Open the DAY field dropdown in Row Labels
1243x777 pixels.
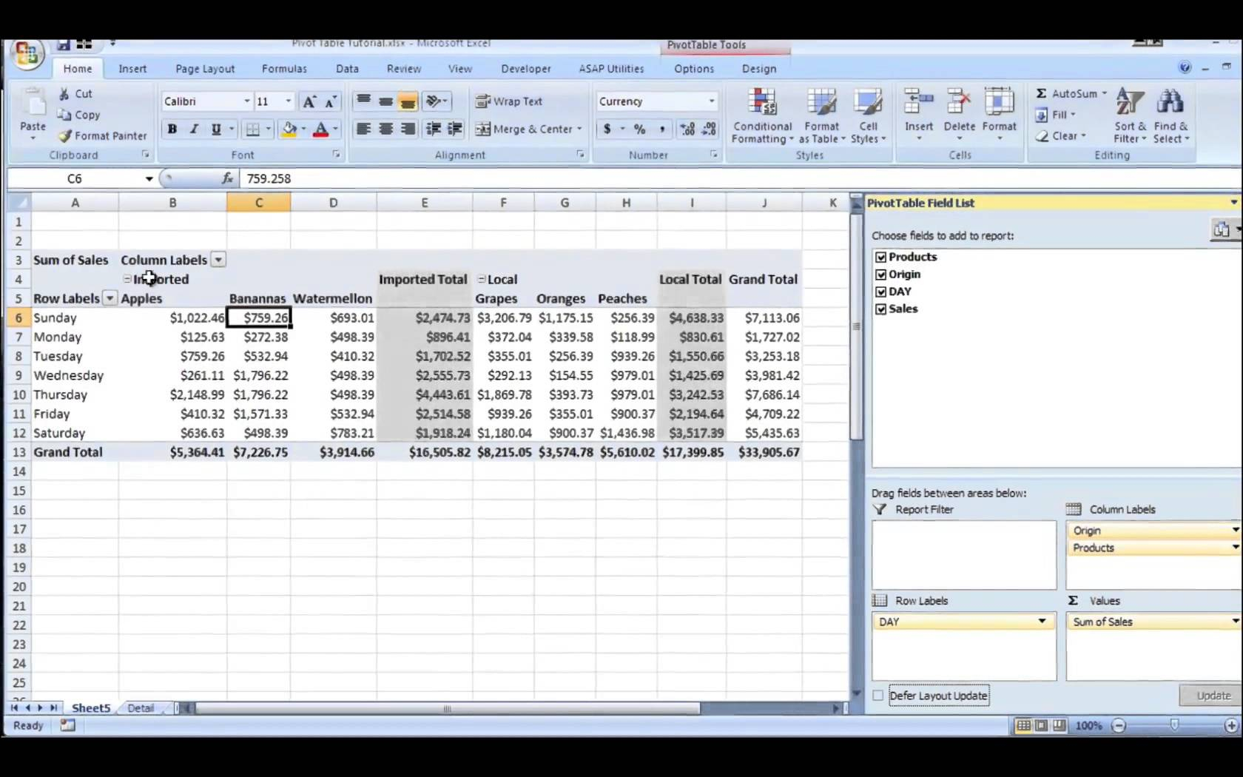pyautogui.click(x=1042, y=622)
